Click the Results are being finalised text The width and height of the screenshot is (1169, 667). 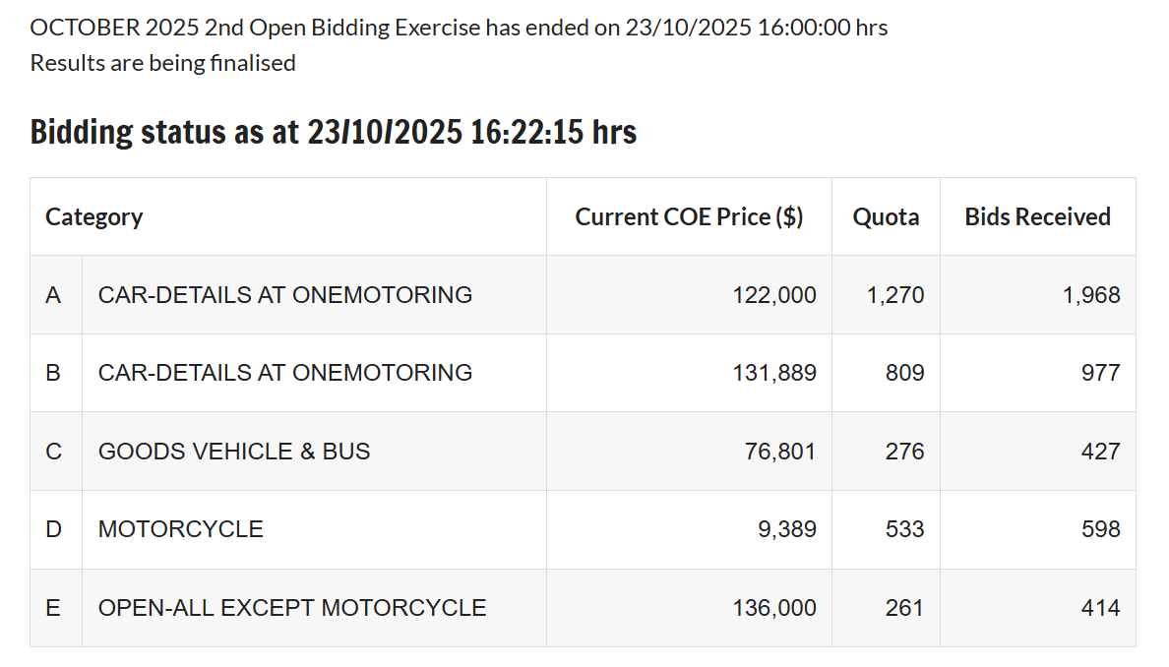point(162,63)
